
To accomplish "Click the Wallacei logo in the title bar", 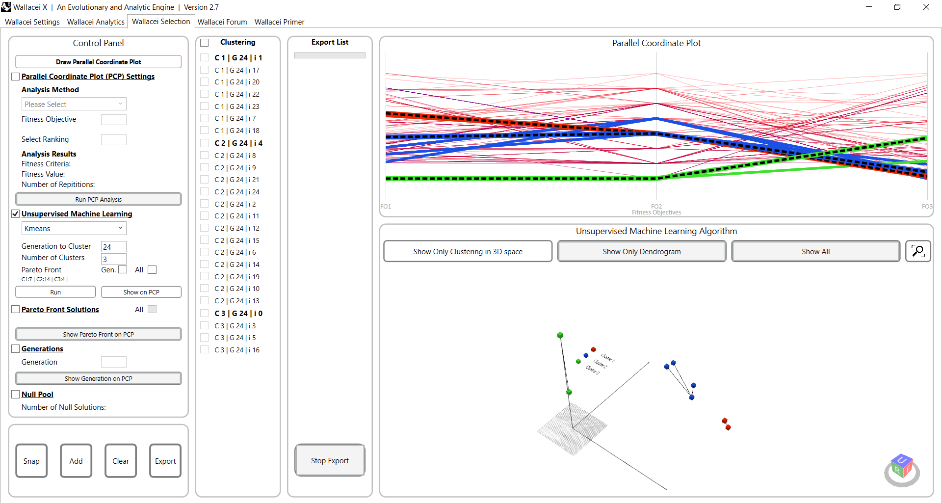I will point(6,7).
